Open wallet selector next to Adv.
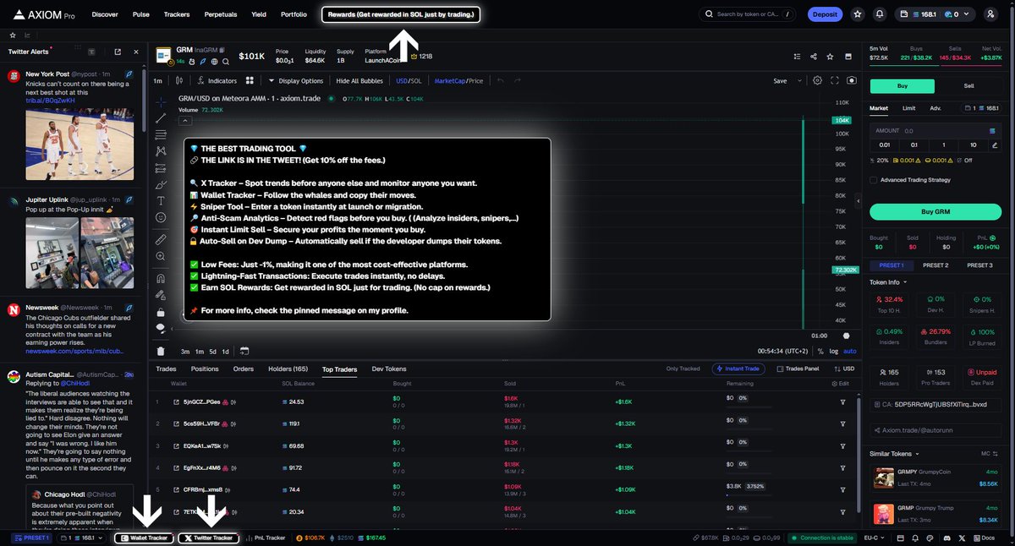 981,108
